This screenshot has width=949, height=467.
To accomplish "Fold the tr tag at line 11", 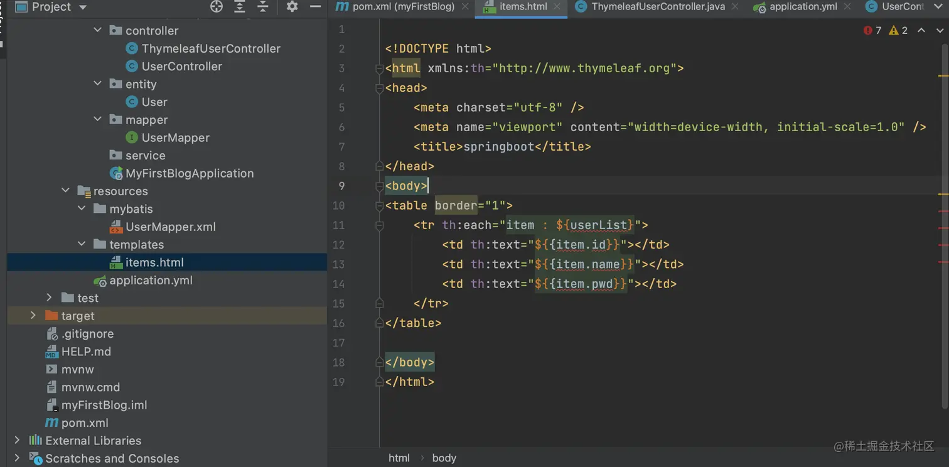I will click(379, 225).
